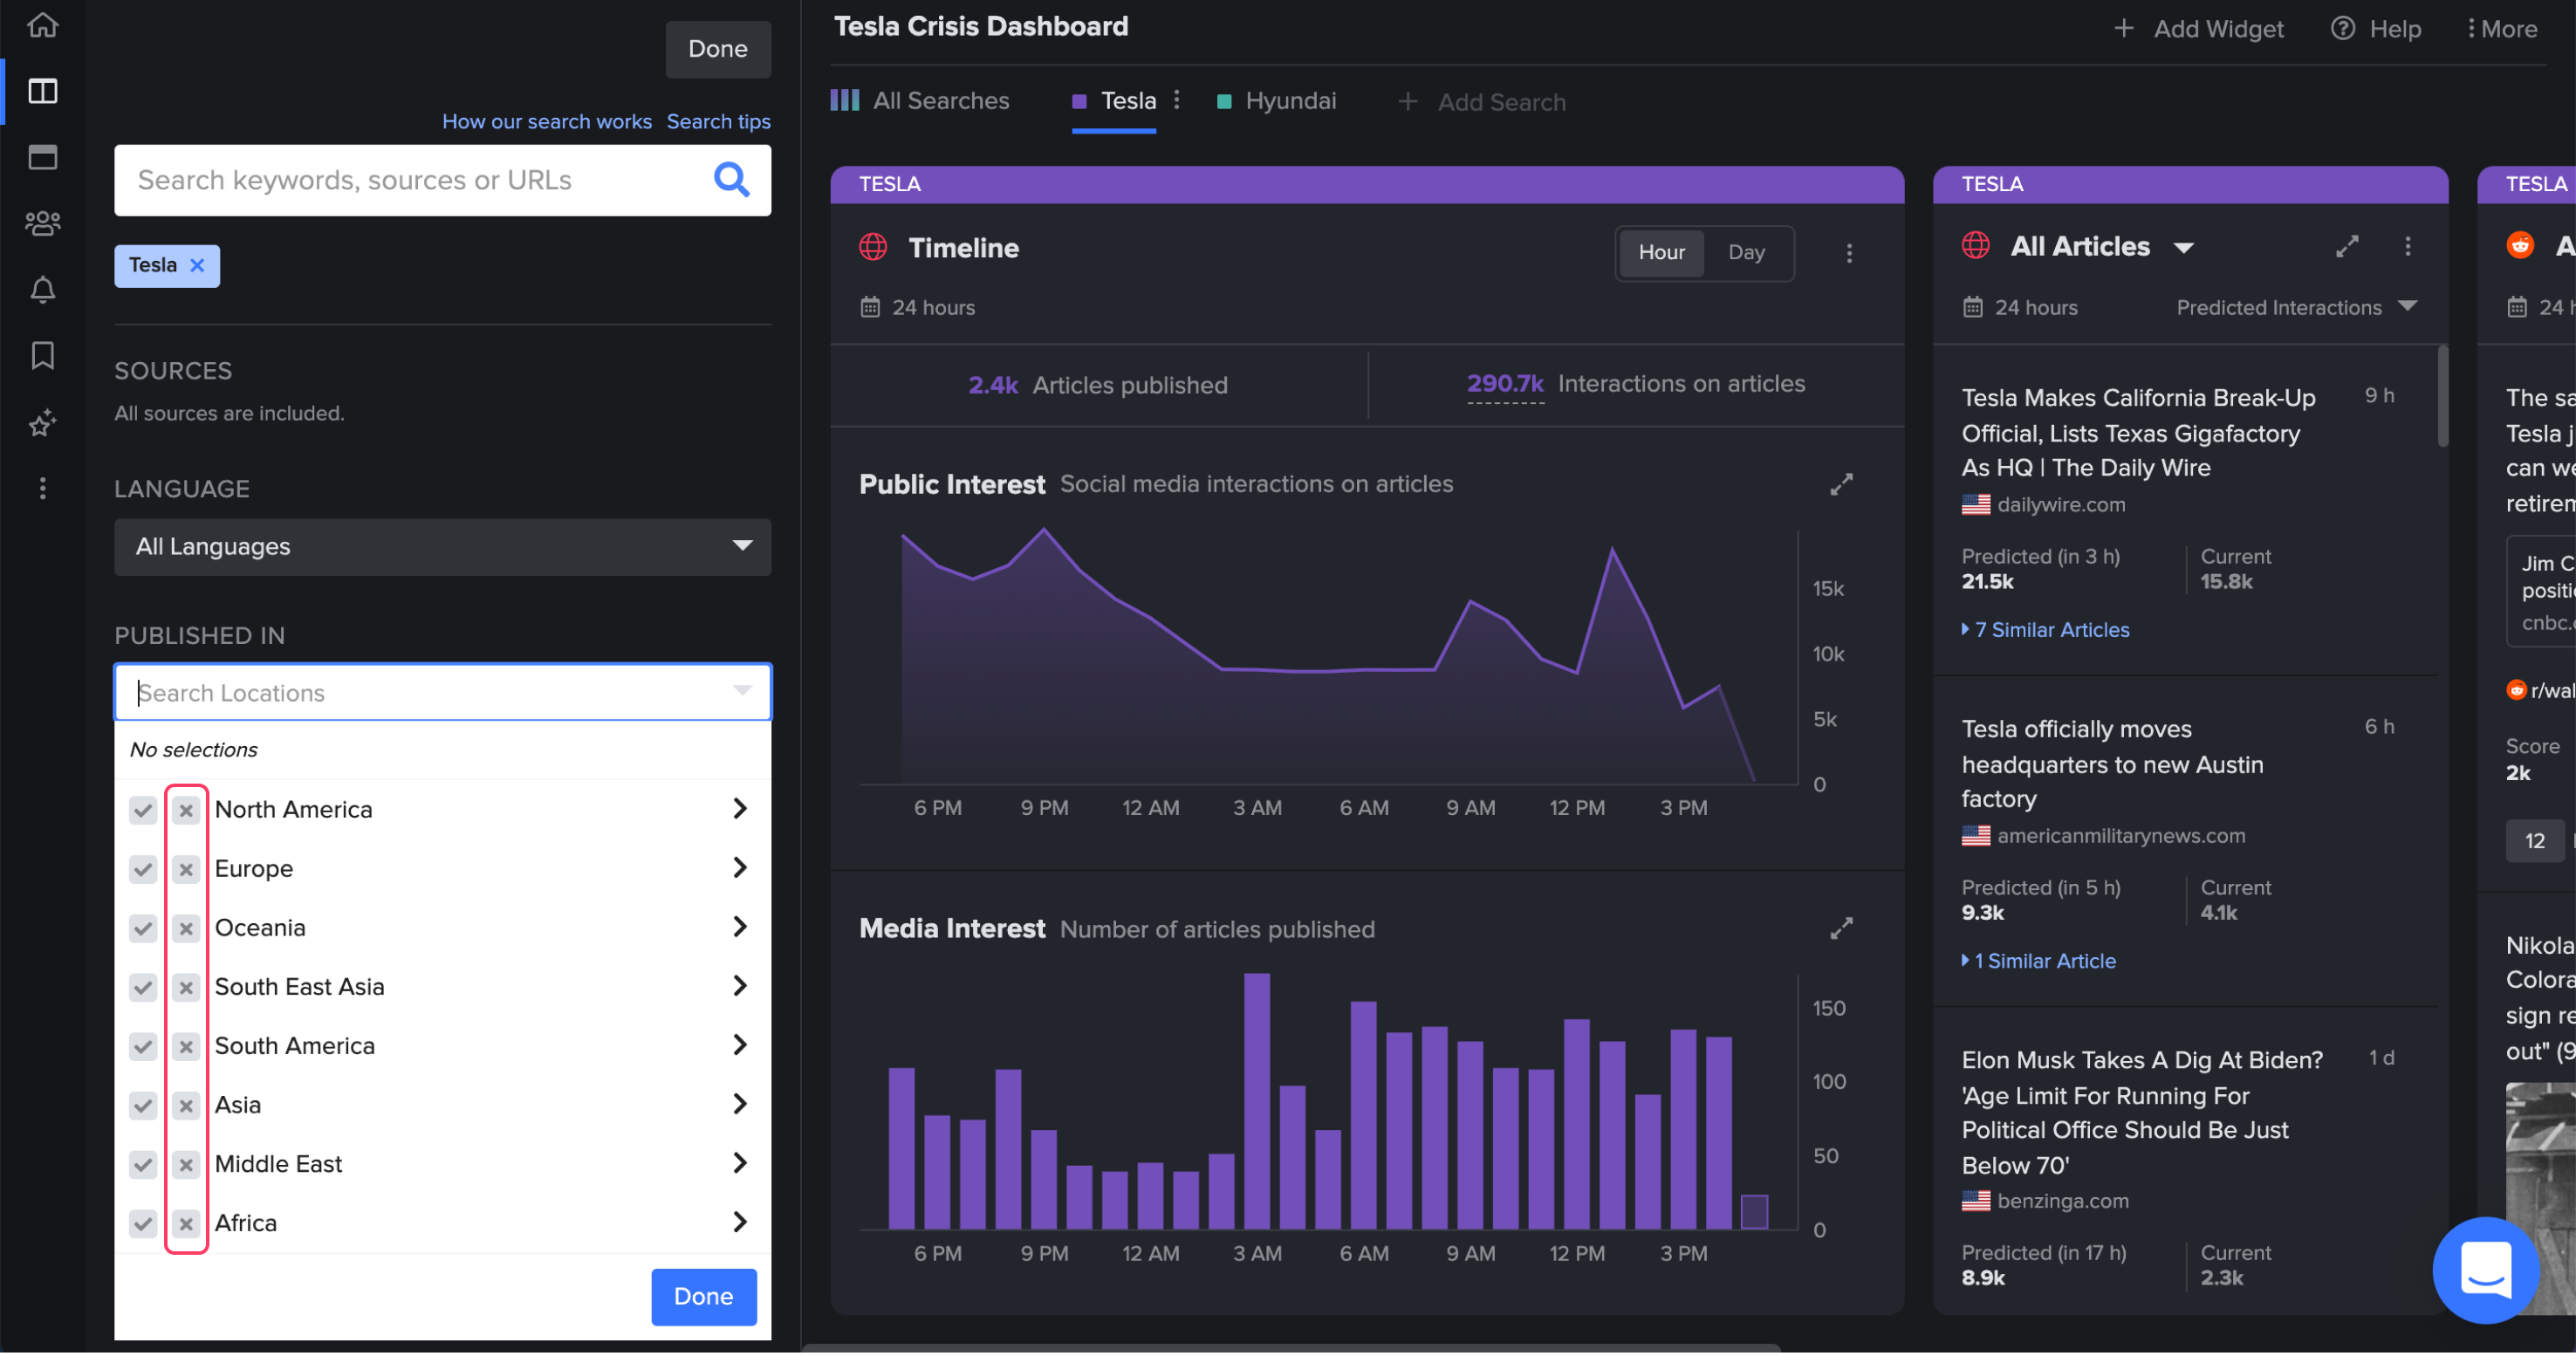Image resolution: width=2576 pixels, height=1356 pixels.
Task: Expand Oceania countries chevron
Action: [x=740, y=927]
